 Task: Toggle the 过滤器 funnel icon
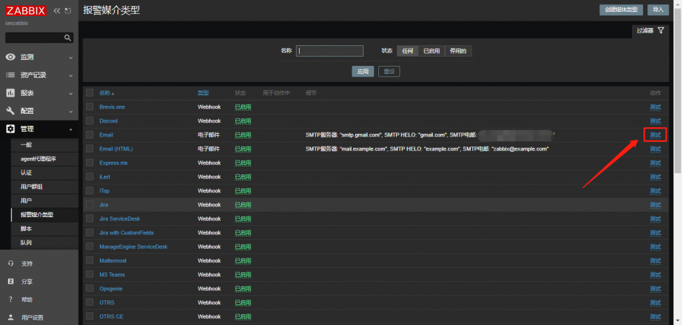661,31
